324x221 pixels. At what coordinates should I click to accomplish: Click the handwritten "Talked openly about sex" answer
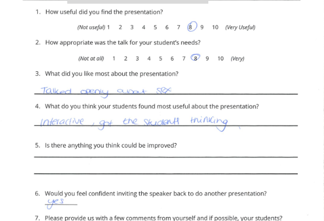tap(106, 92)
